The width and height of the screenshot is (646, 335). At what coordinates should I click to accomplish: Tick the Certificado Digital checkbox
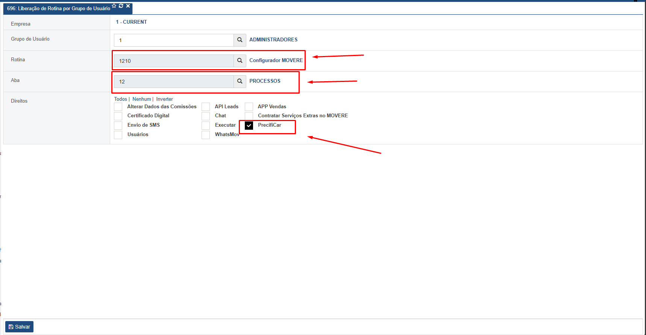click(118, 116)
